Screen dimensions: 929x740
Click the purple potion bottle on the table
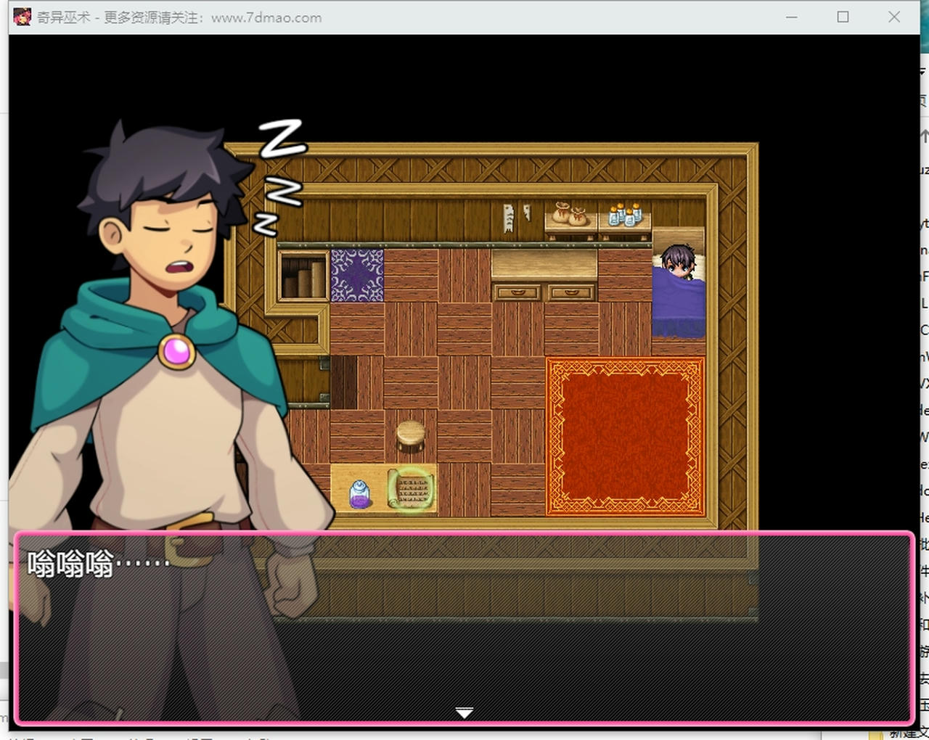(x=359, y=493)
